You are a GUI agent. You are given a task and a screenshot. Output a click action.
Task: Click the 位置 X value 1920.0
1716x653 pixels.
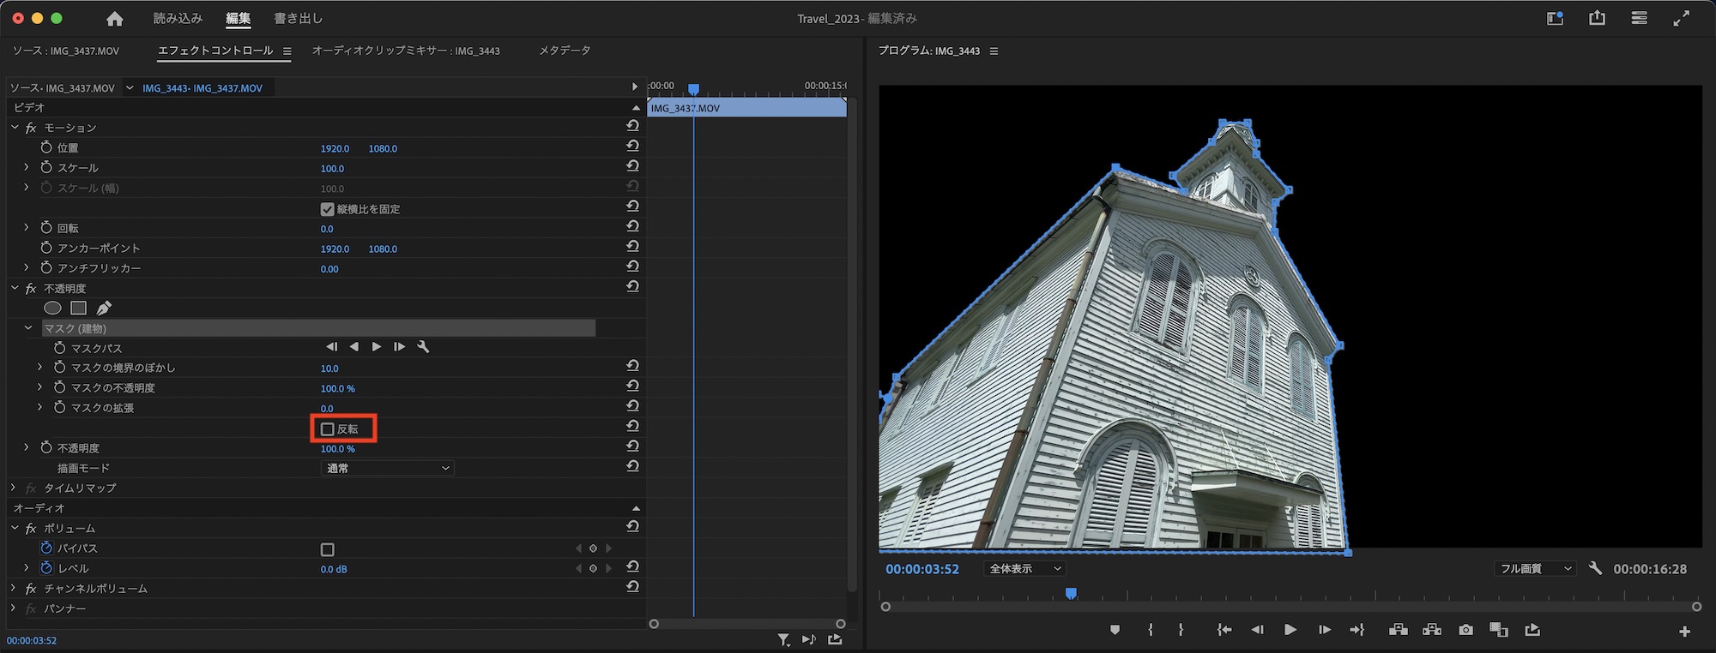335,148
